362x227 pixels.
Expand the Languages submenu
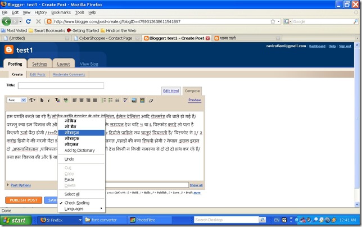pos(82,209)
